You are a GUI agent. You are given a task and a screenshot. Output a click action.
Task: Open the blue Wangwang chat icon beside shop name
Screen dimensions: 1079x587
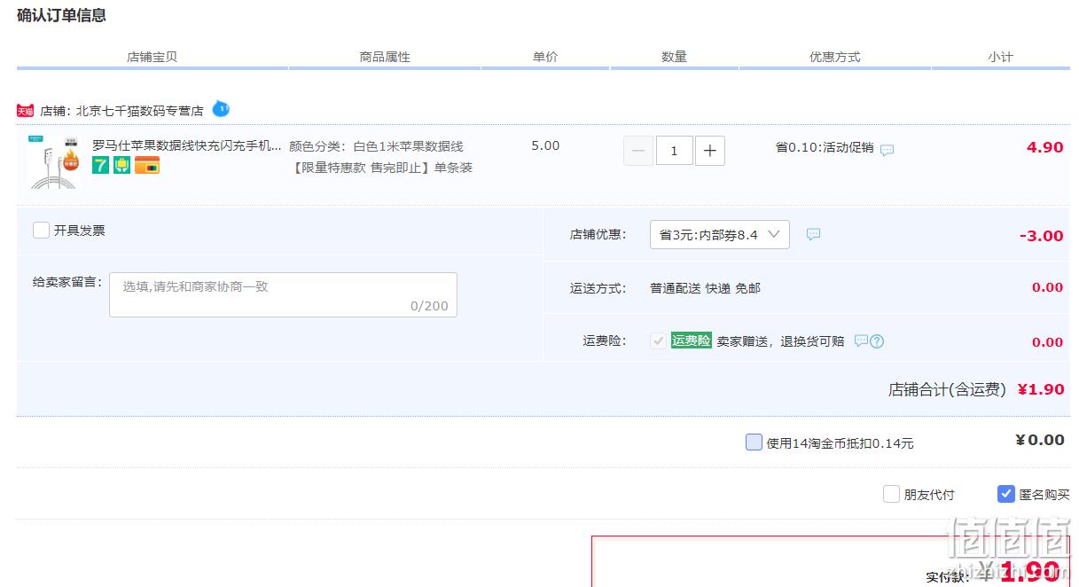221,109
